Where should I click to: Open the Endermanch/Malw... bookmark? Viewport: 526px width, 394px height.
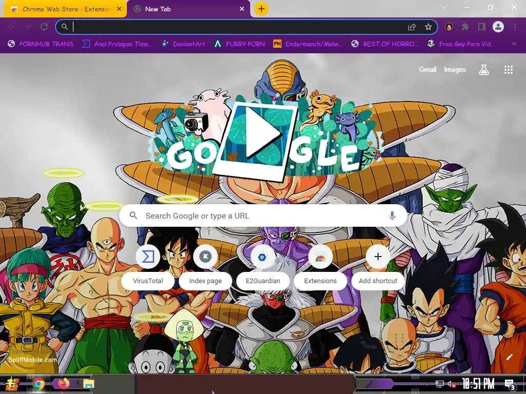[309, 44]
